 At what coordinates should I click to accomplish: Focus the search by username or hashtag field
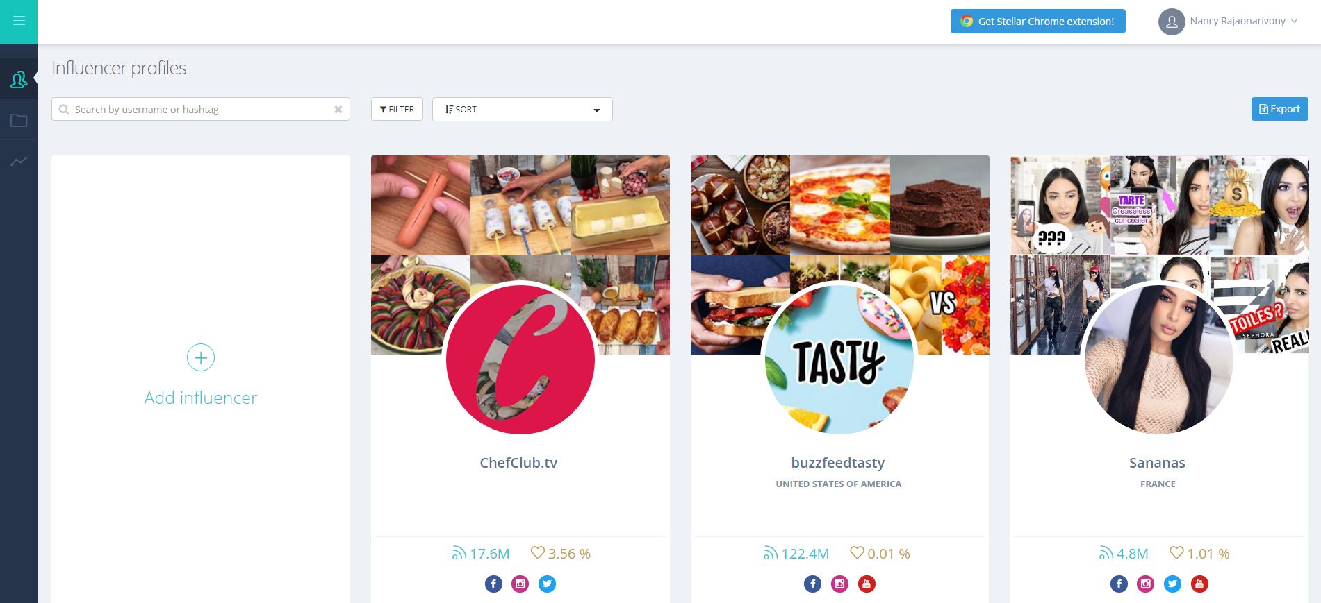point(201,110)
